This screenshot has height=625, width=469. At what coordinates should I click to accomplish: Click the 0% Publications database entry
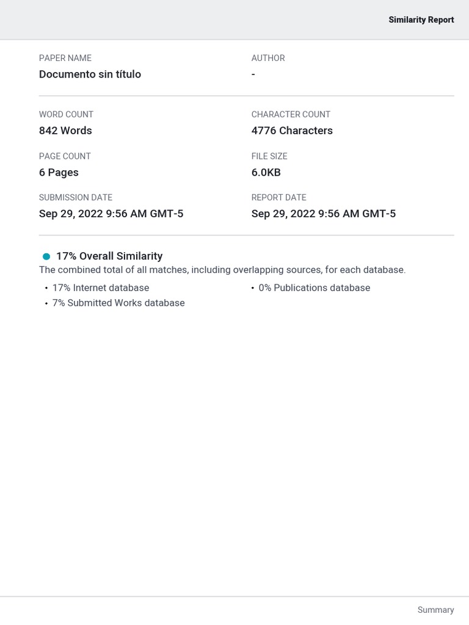314,287
